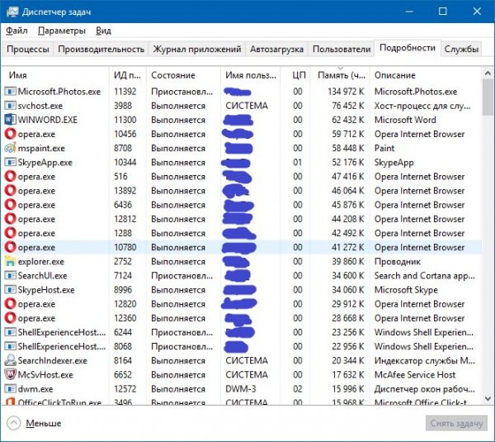Screen dimensions: 495x442
Task: Select the 'Проводник' description cell
Action: click(x=398, y=261)
